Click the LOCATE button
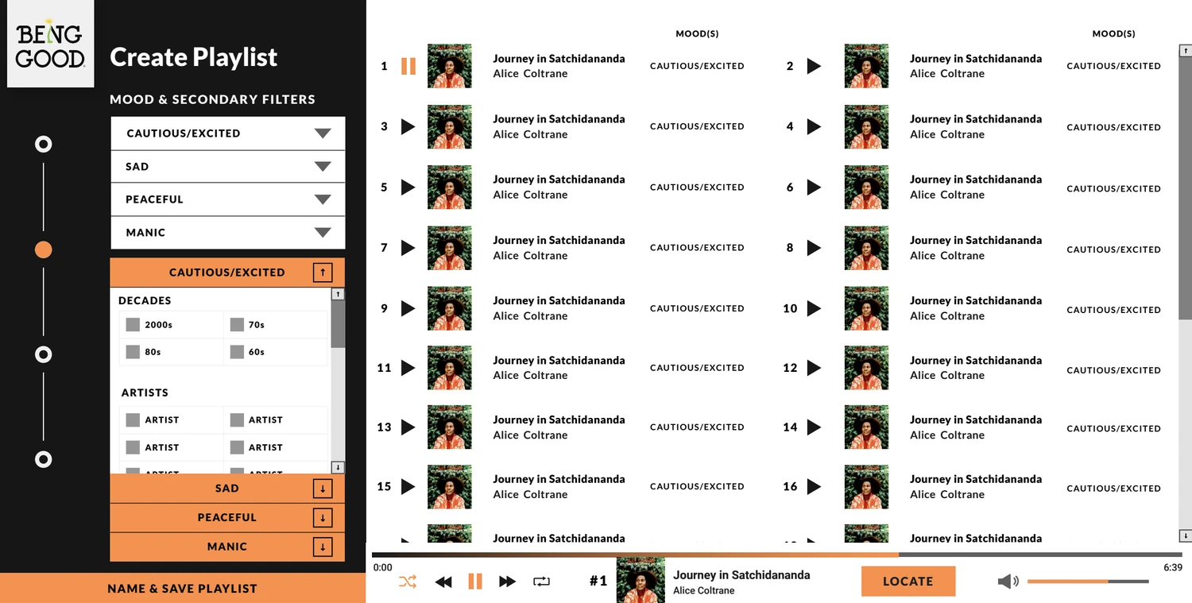Image resolution: width=1192 pixels, height=603 pixels. tap(908, 582)
